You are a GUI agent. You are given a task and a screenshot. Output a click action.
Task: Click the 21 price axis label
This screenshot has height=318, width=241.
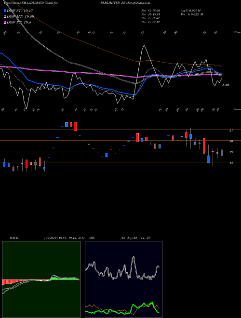231,131
